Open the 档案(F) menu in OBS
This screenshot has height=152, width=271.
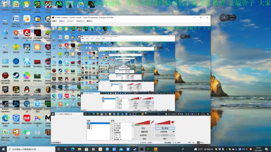point(55,21)
